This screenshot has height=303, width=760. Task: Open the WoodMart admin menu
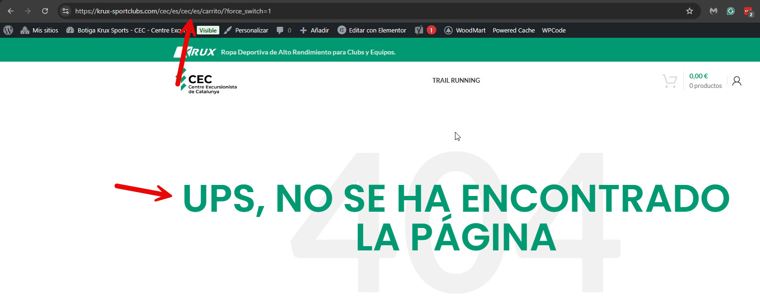tap(465, 30)
